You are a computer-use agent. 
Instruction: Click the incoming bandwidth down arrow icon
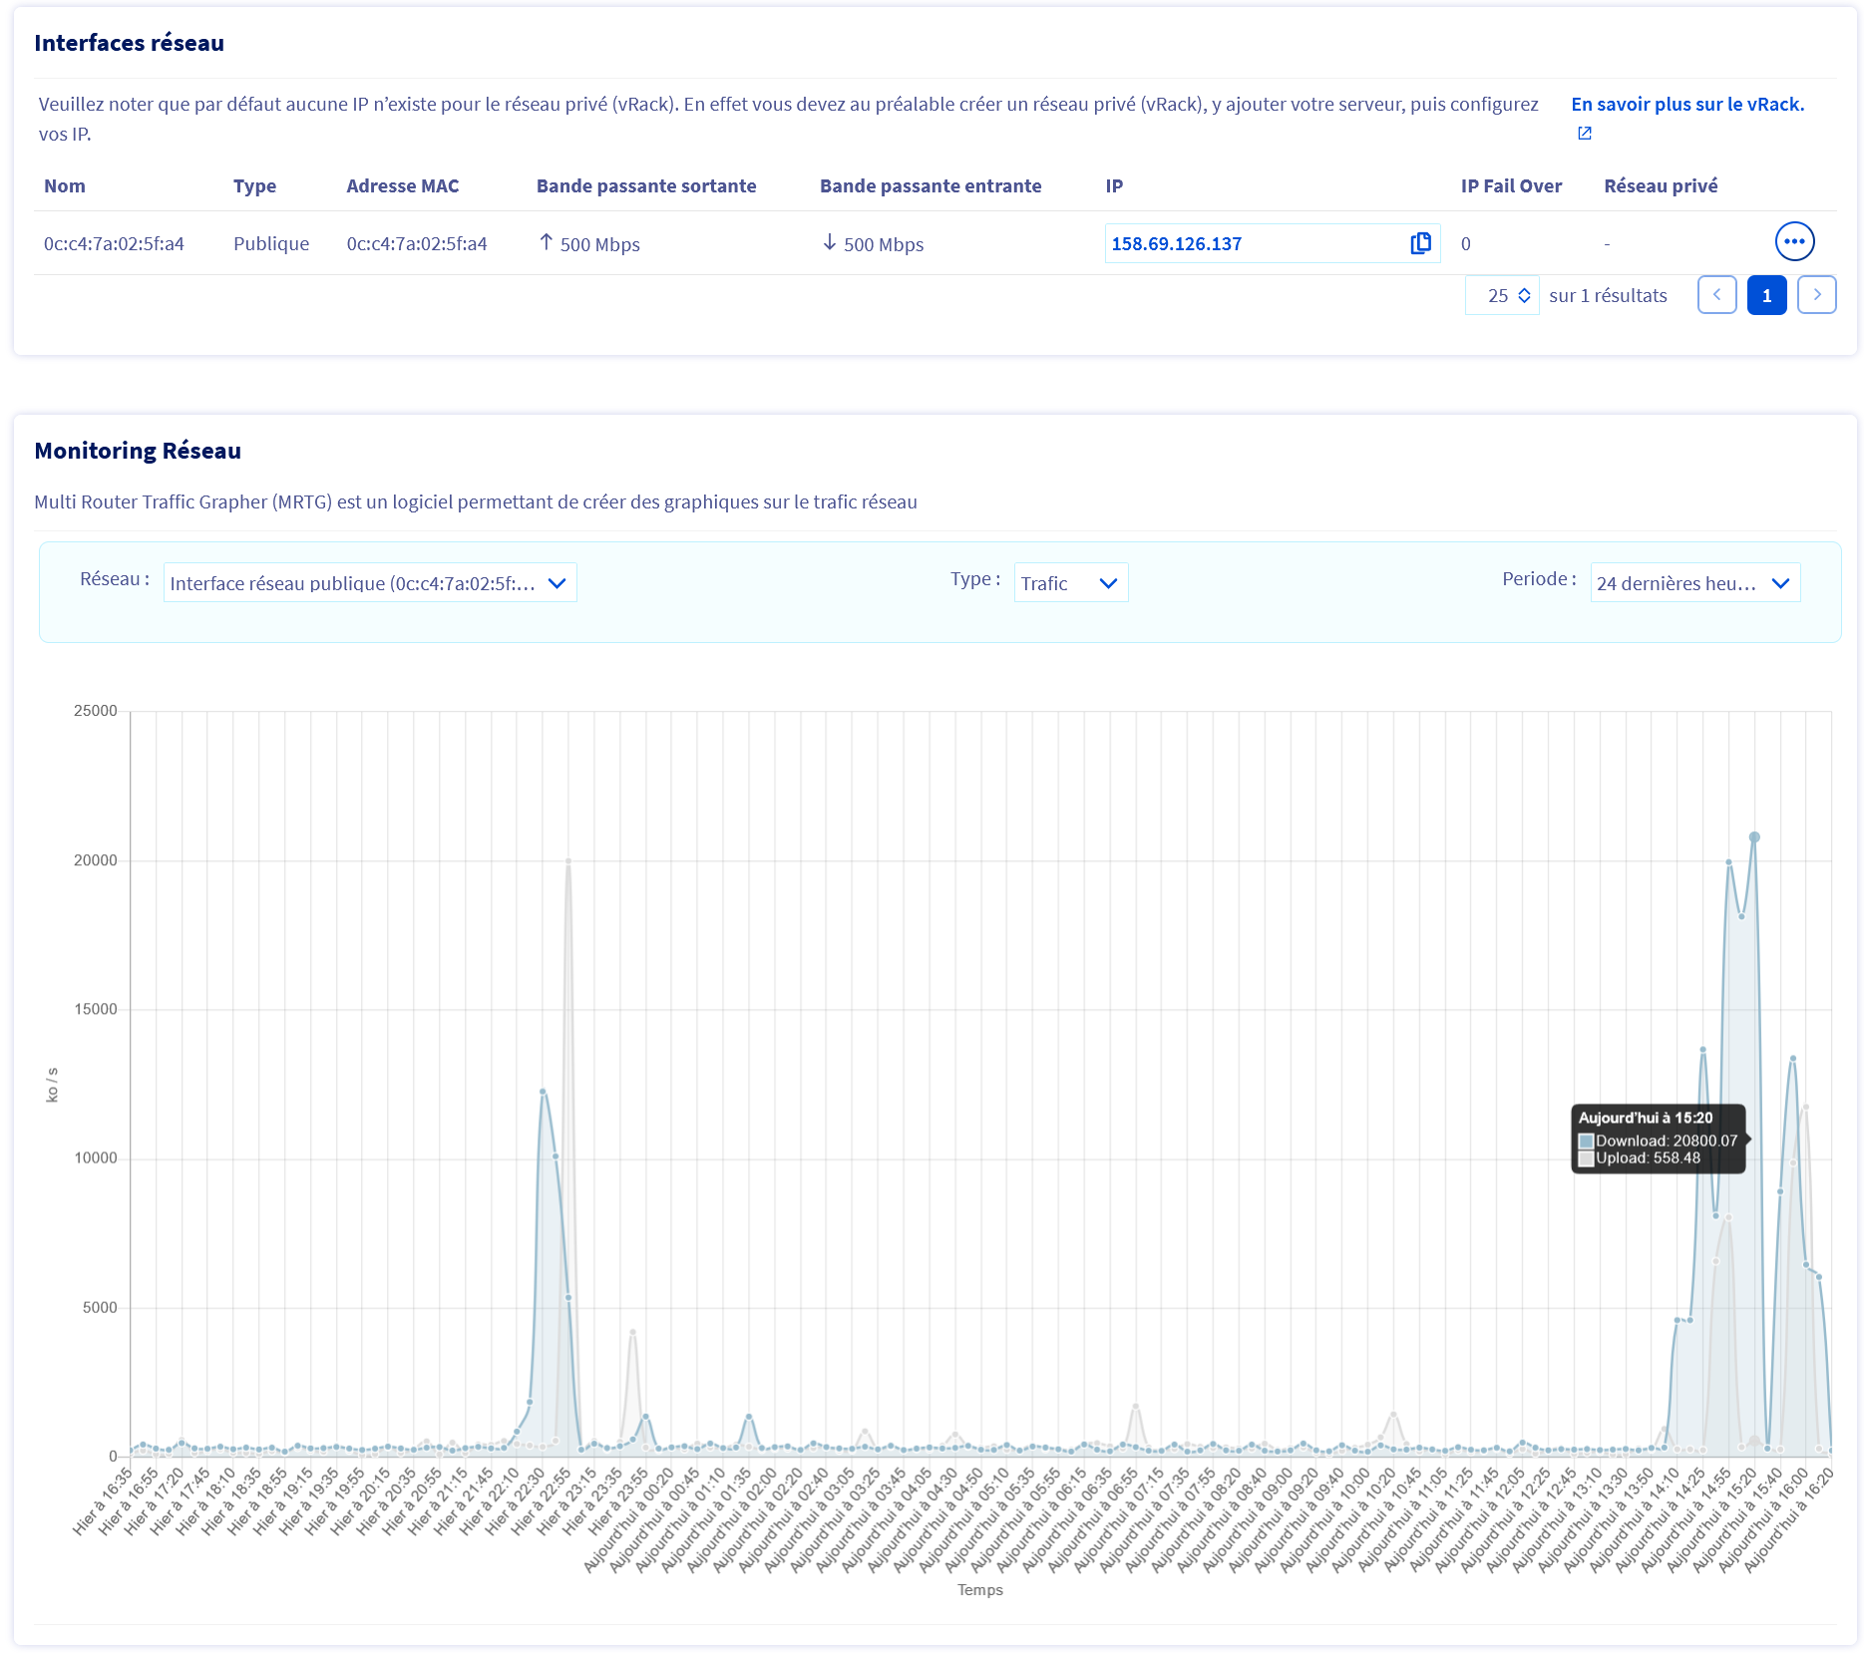click(x=829, y=242)
